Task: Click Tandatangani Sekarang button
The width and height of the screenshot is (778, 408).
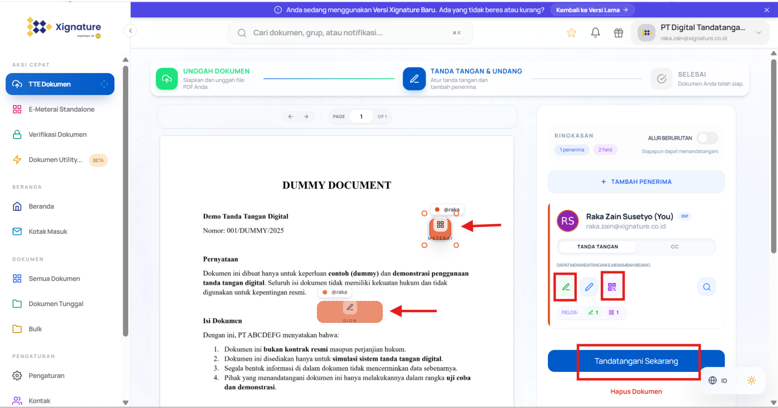Action: point(636,361)
